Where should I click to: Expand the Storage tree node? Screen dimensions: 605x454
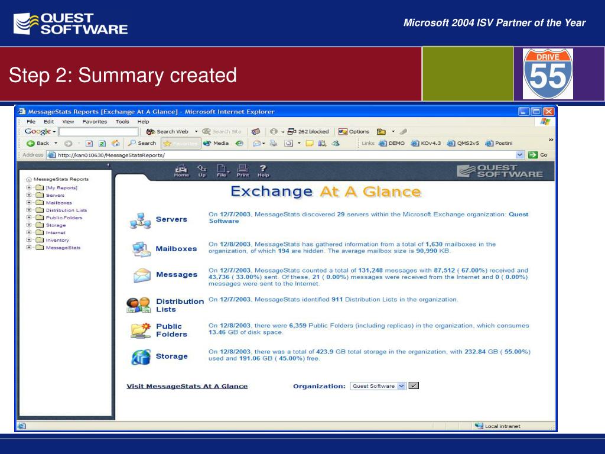[x=28, y=225]
